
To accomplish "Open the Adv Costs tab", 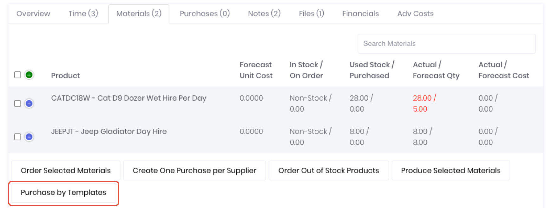I will click(415, 14).
